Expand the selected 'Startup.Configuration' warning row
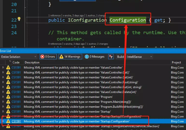 point(3,121)
